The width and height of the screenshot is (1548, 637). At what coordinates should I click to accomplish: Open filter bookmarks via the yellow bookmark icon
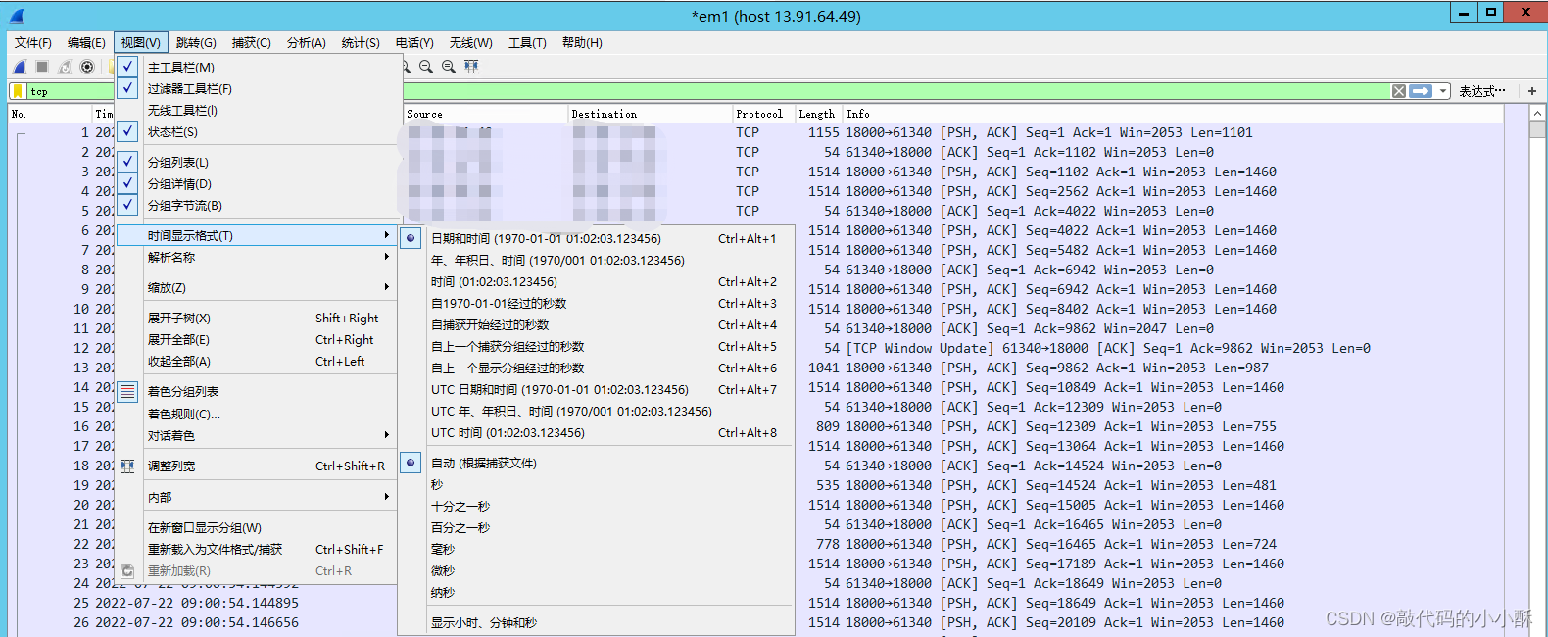(x=18, y=91)
